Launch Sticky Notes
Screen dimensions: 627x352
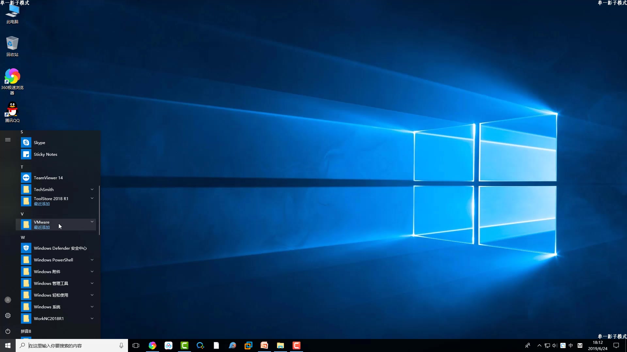45,154
